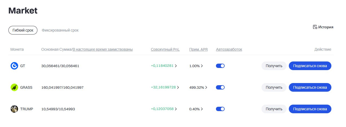Expand GRASS cumulative PnL details arrow
The width and height of the screenshot is (346, 127).
click(x=178, y=87)
